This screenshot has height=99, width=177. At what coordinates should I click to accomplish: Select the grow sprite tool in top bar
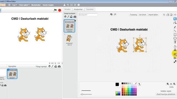coord(72,5)
